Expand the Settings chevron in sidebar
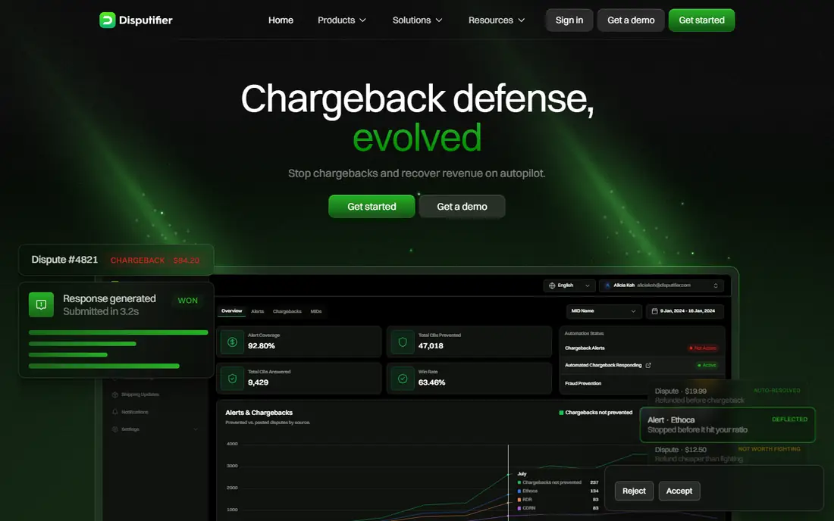This screenshot has height=521, width=834. [x=195, y=429]
